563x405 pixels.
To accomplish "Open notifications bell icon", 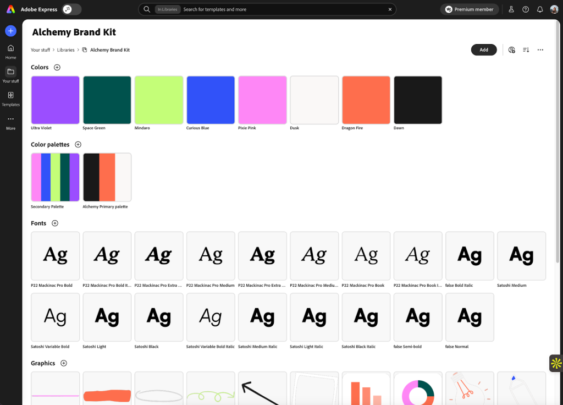I will tap(540, 9).
